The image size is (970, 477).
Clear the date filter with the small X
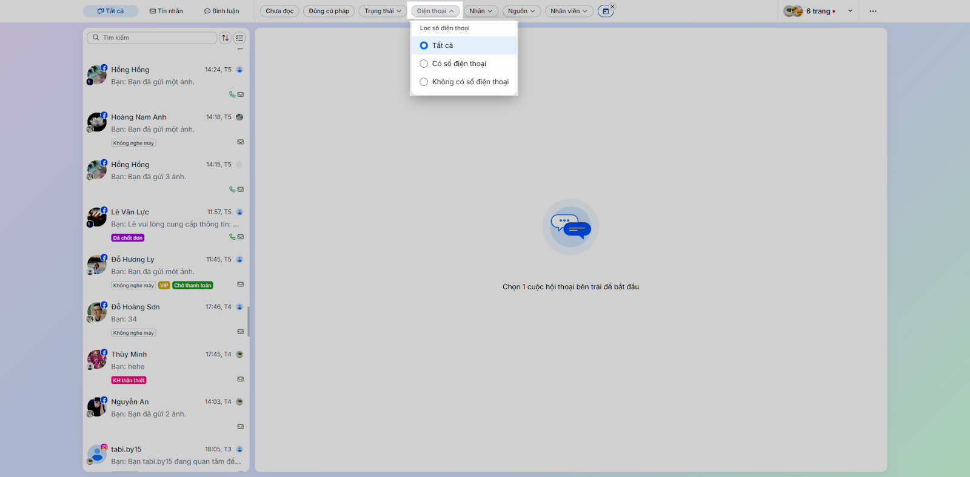[612, 6]
